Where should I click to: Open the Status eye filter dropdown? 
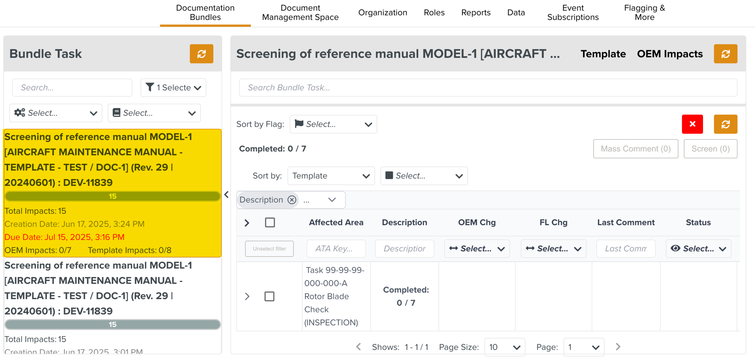pos(698,249)
